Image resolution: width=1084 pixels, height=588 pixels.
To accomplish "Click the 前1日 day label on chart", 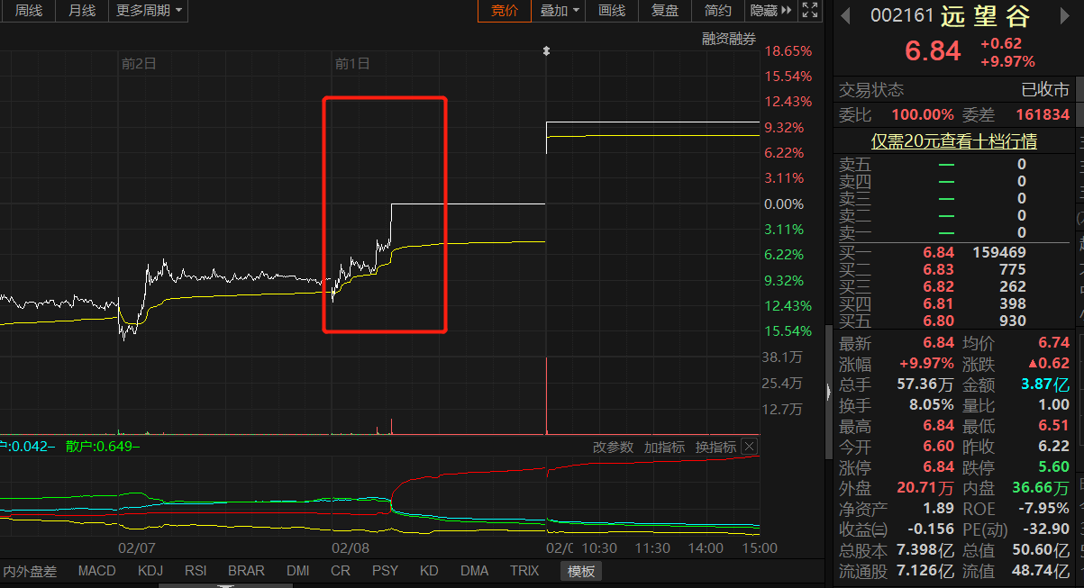I will pyautogui.click(x=352, y=64).
